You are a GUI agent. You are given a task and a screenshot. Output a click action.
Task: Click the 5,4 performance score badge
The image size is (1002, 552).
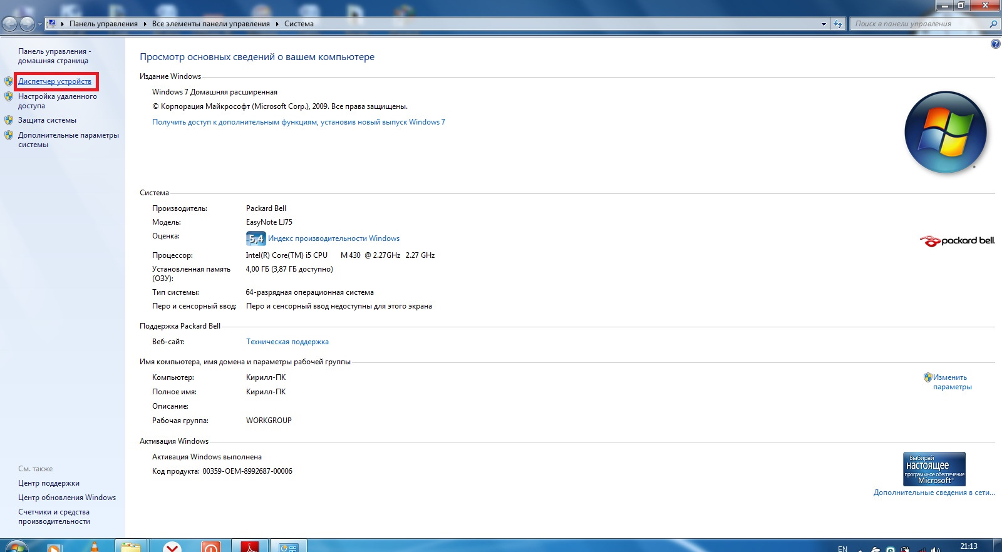(256, 238)
